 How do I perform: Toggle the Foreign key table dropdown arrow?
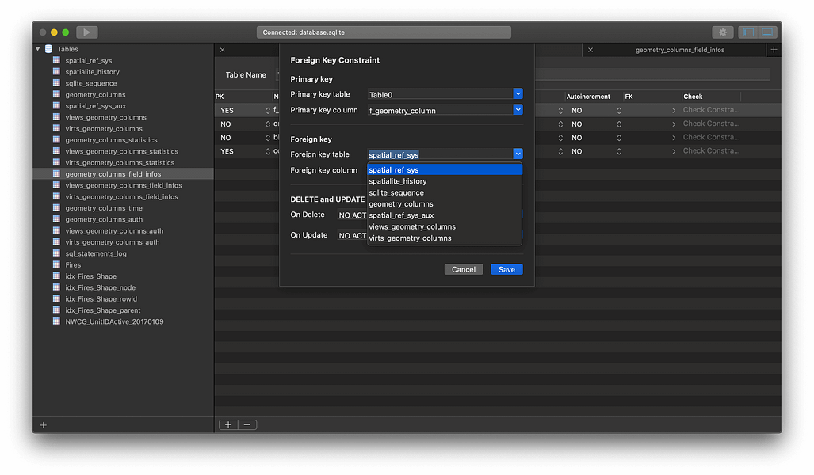518,154
